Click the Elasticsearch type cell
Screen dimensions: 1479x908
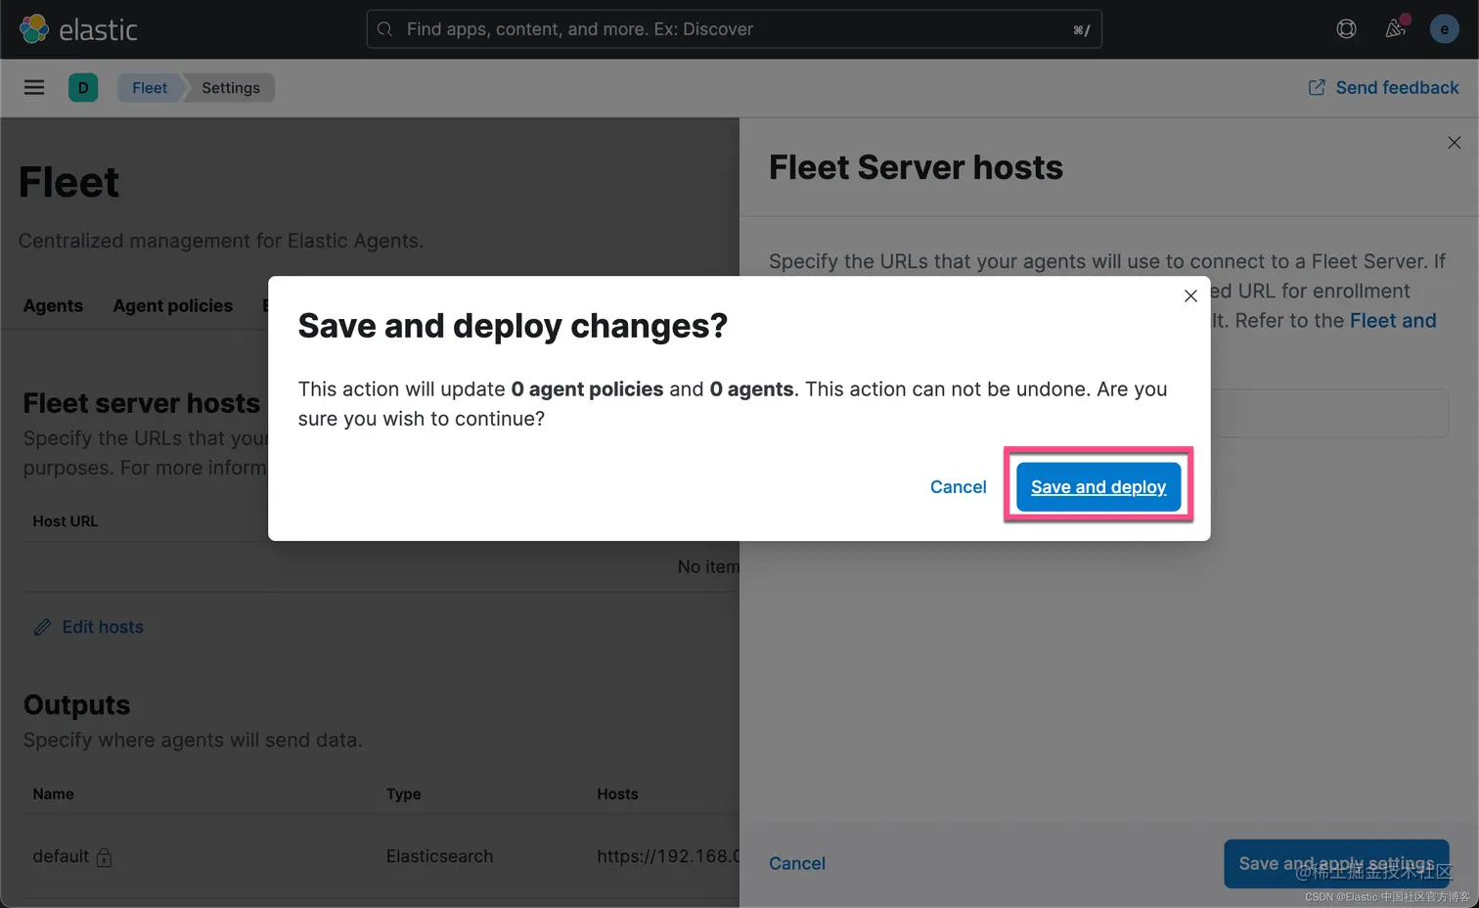pyautogui.click(x=439, y=857)
